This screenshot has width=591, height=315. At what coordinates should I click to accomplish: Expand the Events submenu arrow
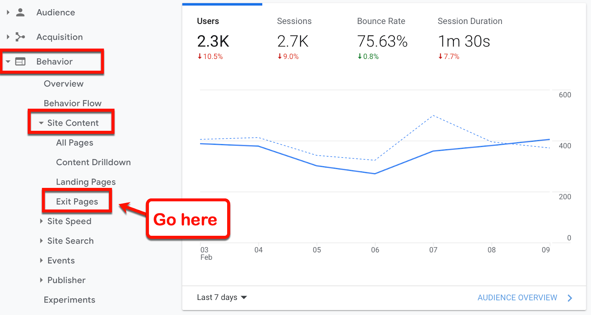pos(41,260)
